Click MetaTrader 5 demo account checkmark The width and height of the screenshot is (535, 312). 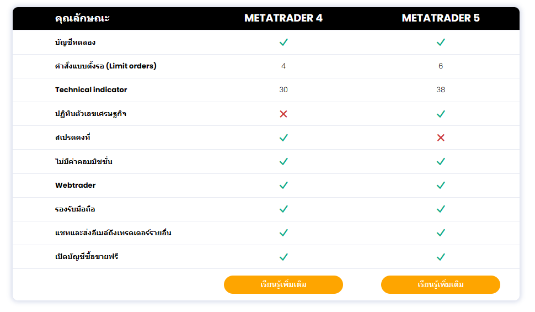click(x=441, y=42)
